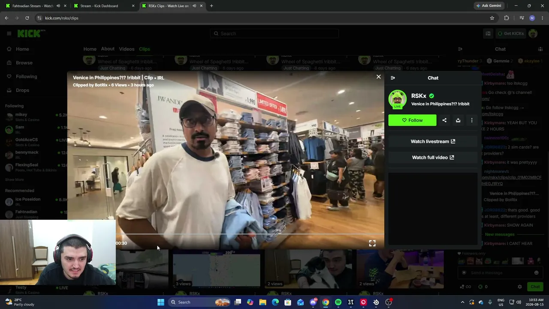Follow the RSKx channel
Screen dimensions: 549x309
[x=412, y=120]
